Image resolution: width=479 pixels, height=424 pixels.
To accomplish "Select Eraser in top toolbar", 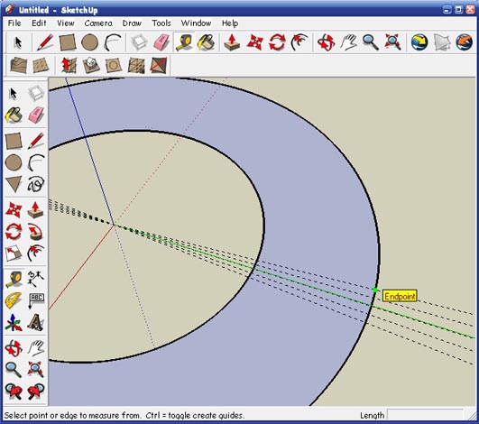I will 161,42.
